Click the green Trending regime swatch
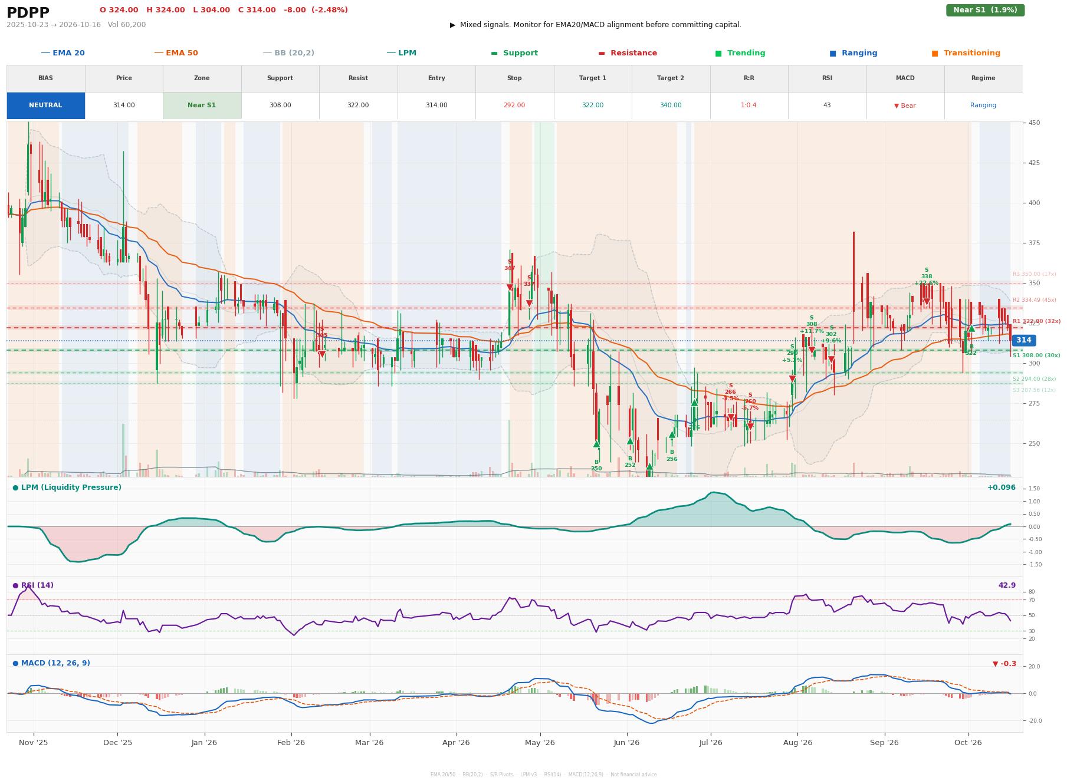This screenshot has height=784, width=1067. tap(718, 53)
